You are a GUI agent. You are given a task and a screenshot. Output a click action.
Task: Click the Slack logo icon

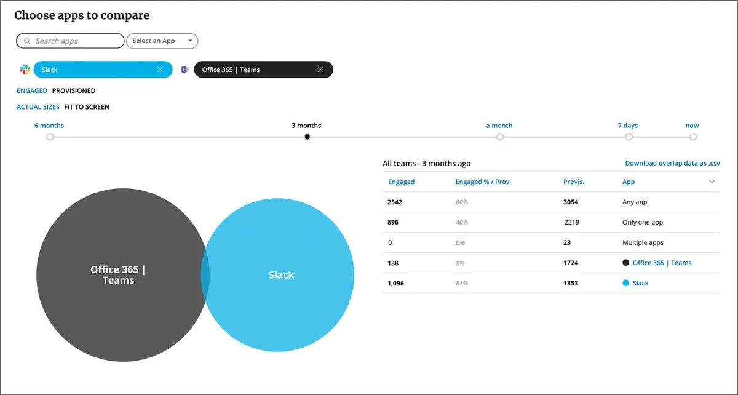(x=25, y=70)
